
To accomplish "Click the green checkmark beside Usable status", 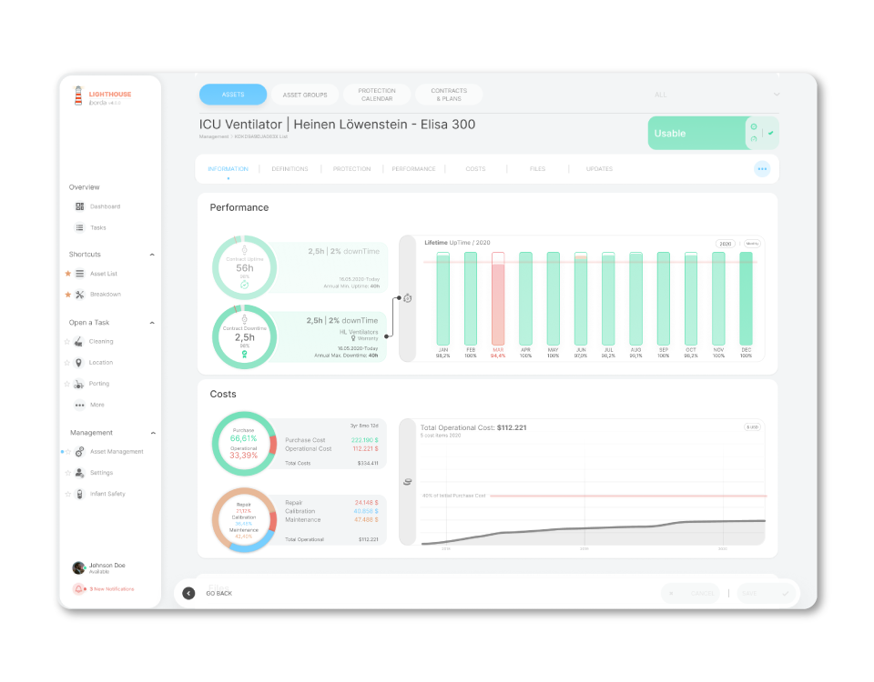I will (x=770, y=133).
